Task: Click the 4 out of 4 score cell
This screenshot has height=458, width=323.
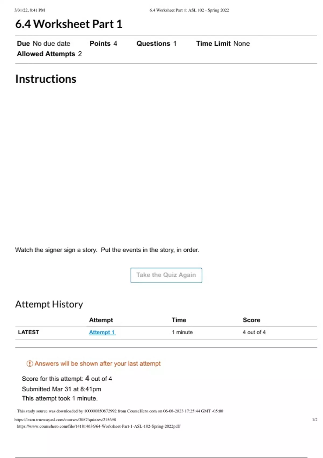Action: tap(254, 332)
